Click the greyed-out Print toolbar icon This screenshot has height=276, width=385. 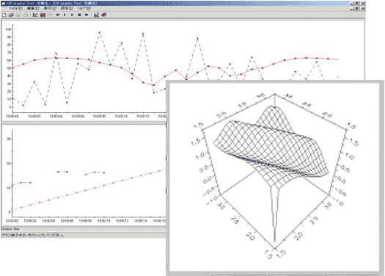pos(26,15)
